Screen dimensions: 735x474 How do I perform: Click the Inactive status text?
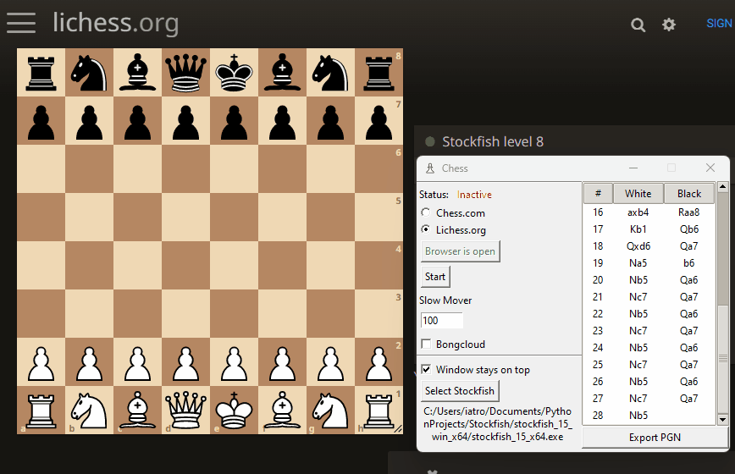(x=474, y=195)
